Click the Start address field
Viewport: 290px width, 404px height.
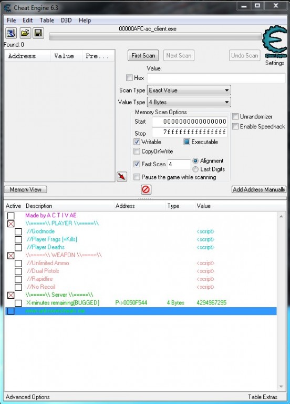[x=190, y=122]
